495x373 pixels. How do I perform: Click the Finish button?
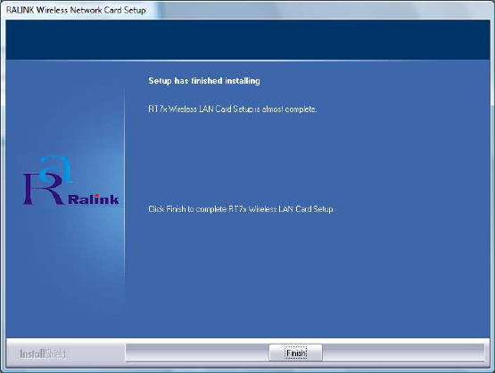296,353
